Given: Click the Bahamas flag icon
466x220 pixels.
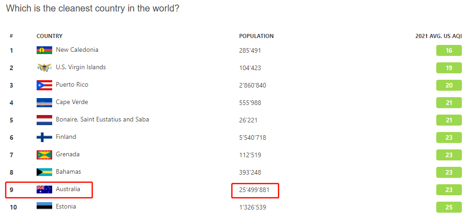Looking at the screenshot, I should pos(44,172).
